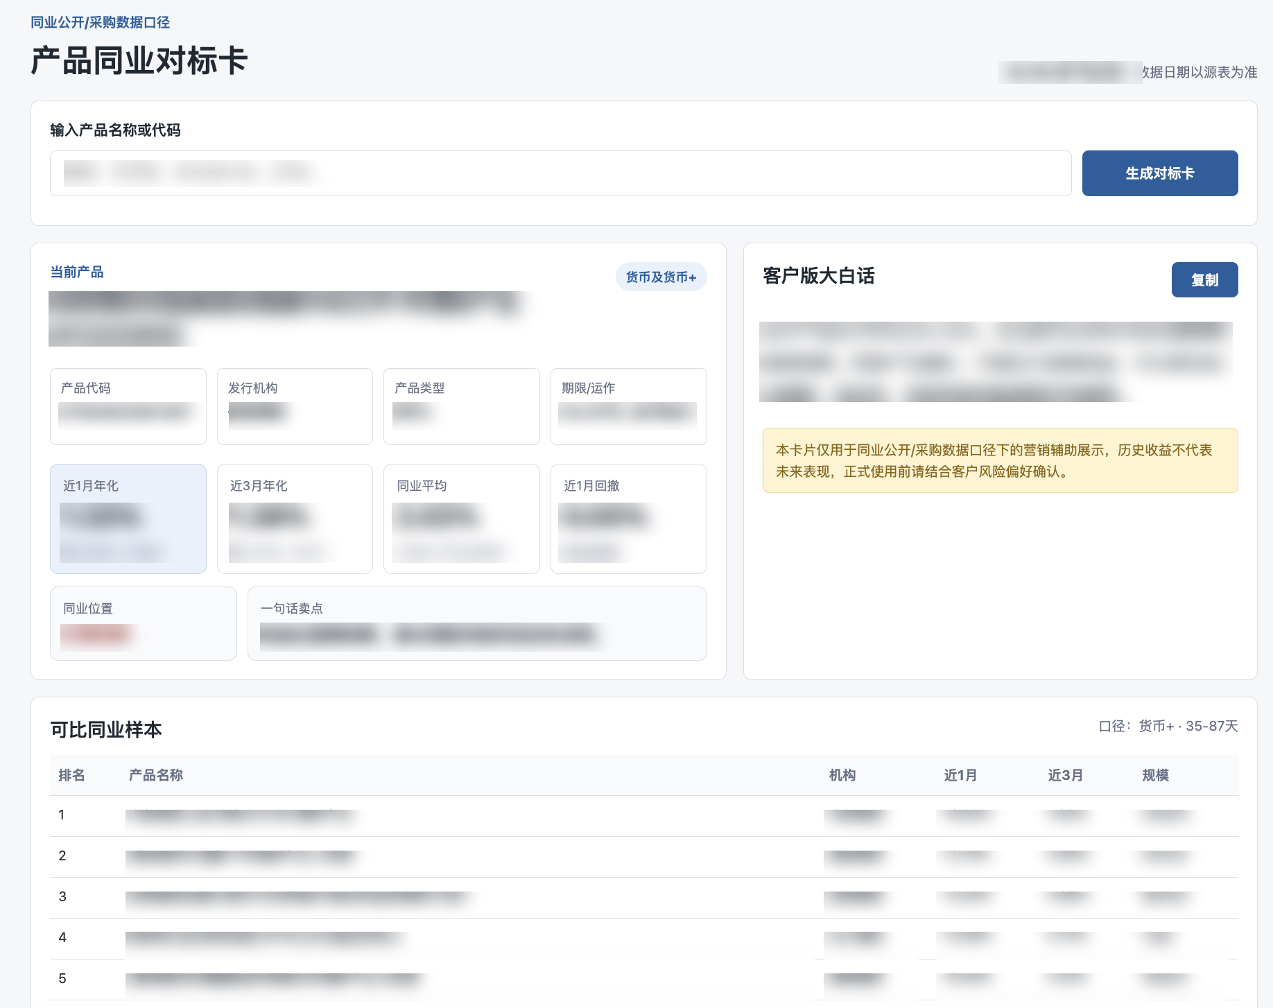Click the 客户版大白话 heading

point(819,276)
